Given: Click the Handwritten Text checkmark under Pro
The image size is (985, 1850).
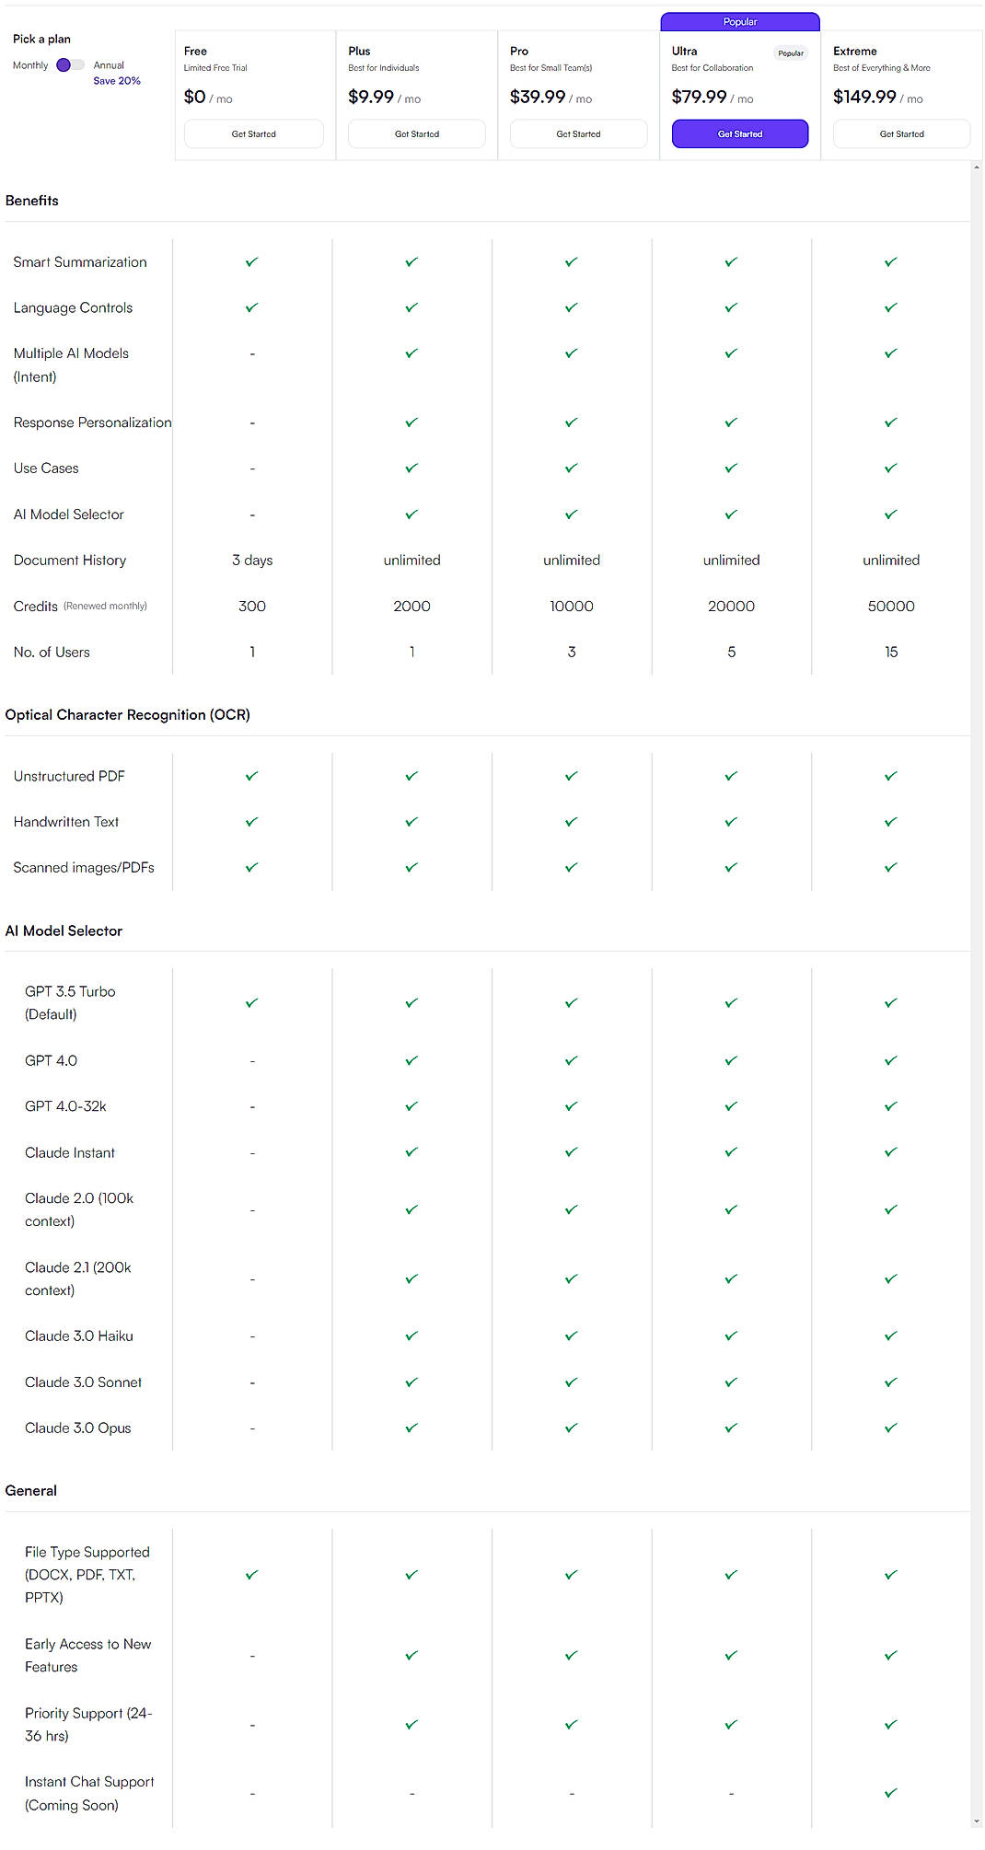Looking at the screenshot, I should (571, 821).
